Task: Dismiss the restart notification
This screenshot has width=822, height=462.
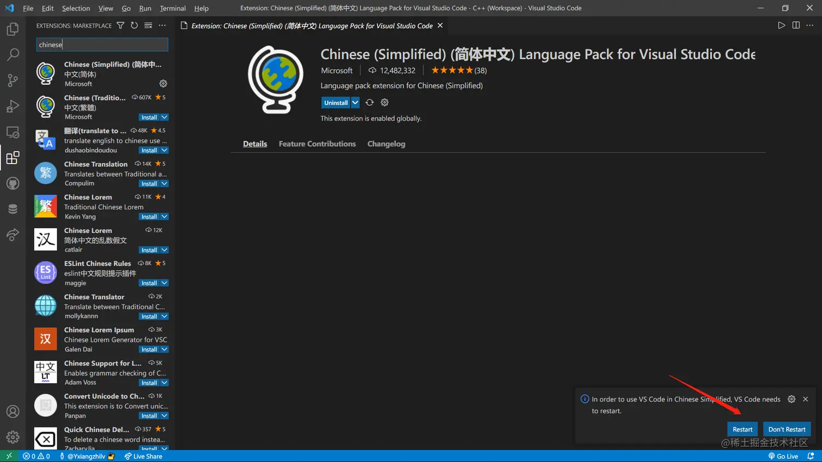Action: coord(806,399)
